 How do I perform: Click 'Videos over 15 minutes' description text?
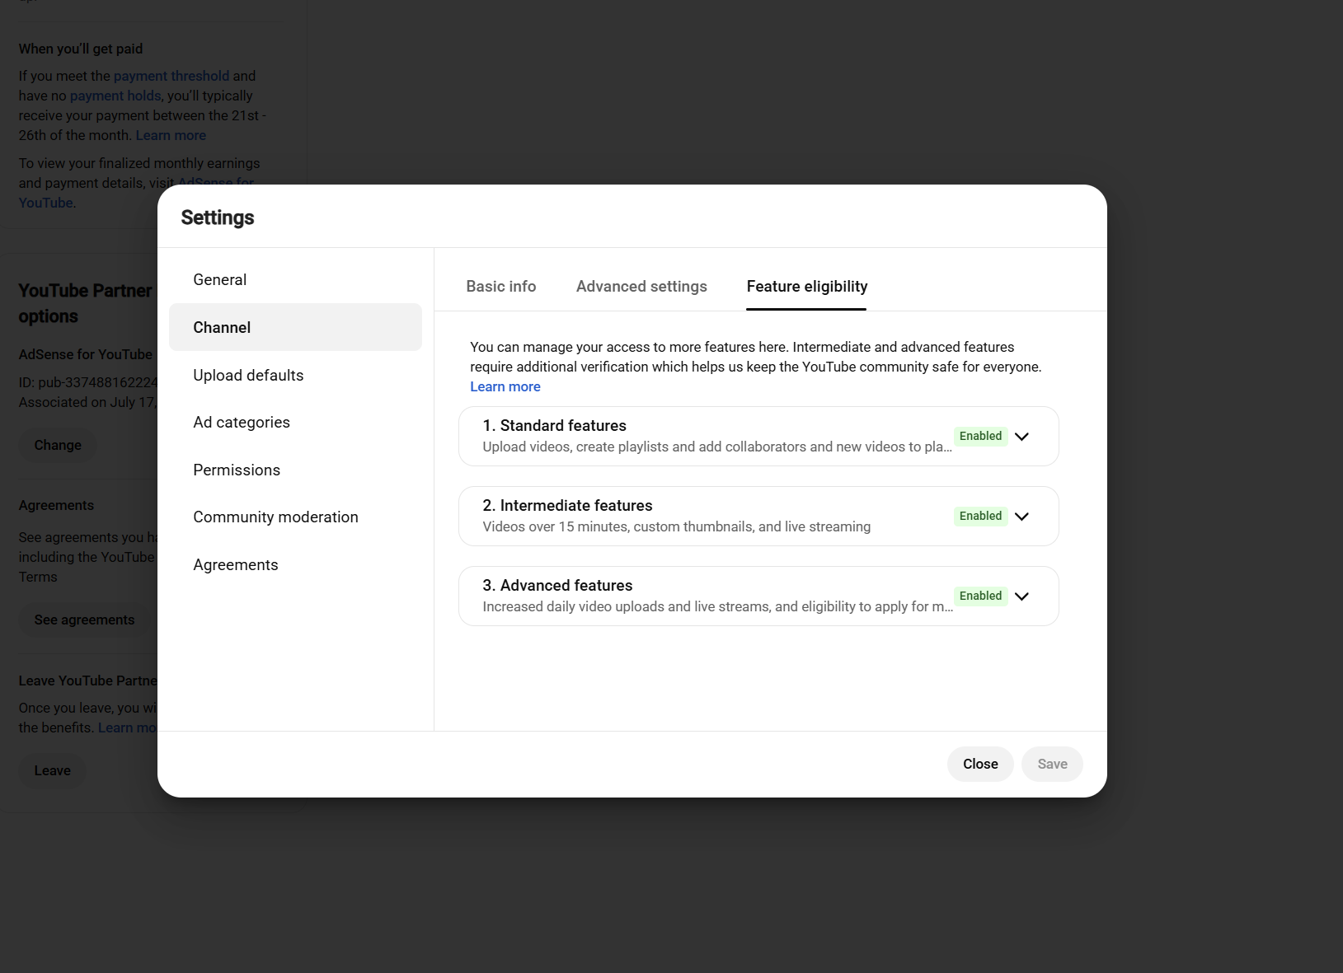[676, 526]
